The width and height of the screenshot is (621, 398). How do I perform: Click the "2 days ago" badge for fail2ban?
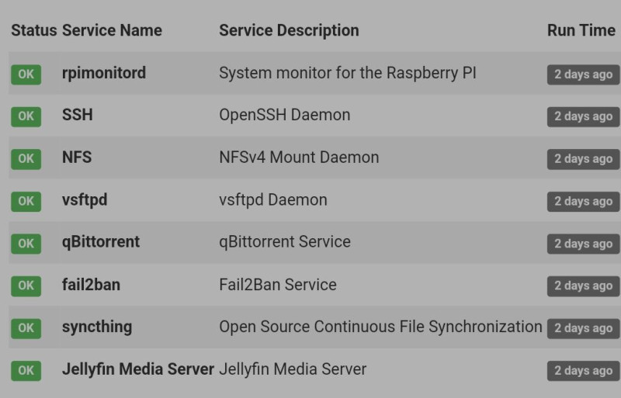583,286
